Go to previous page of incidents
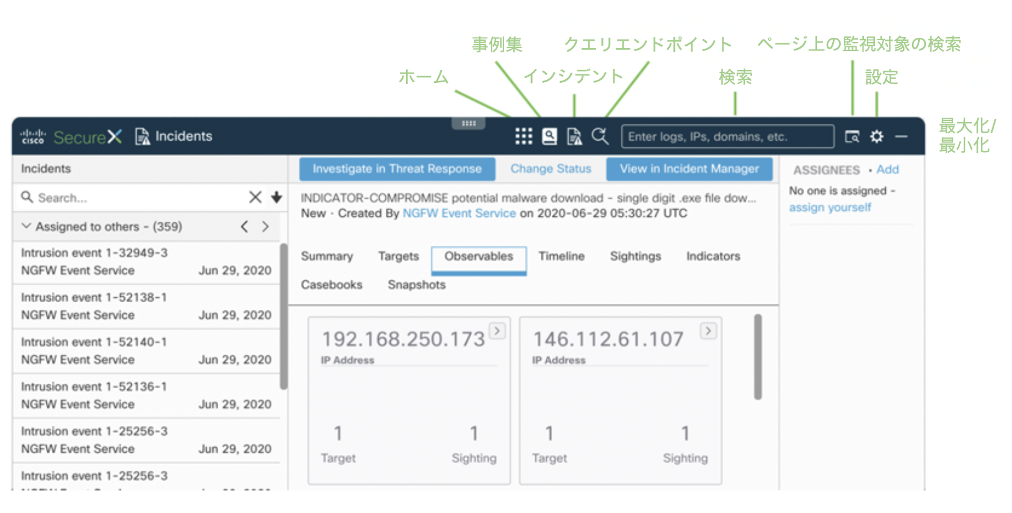The height and width of the screenshot is (513, 1012). pyautogui.click(x=244, y=227)
